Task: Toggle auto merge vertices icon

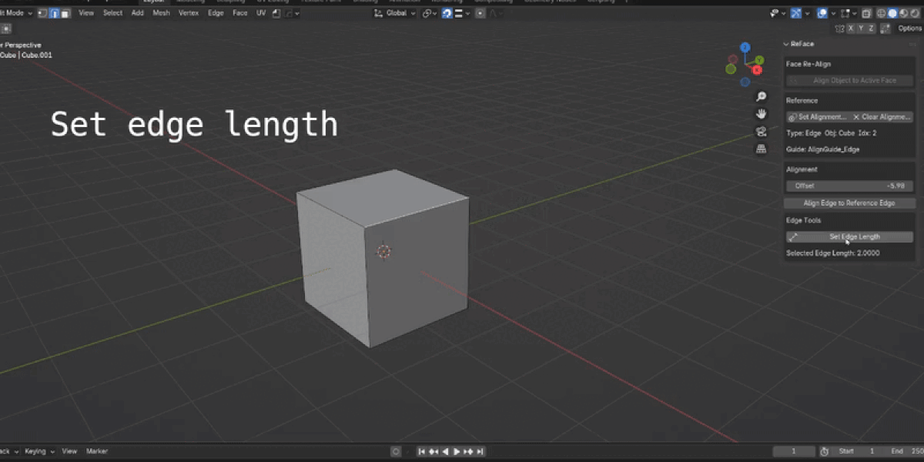Action: tap(885, 28)
